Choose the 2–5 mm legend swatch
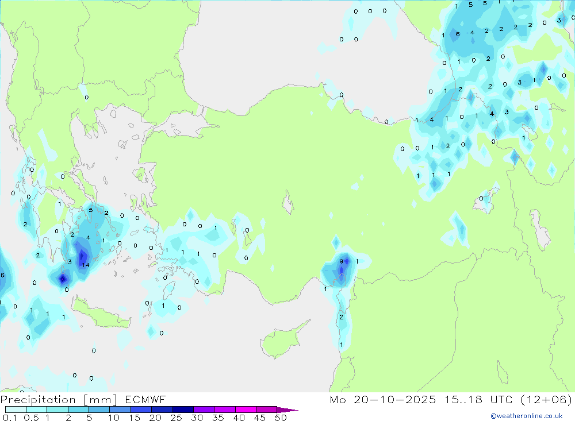The height and width of the screenshot is (421, 575). coord(78,410)
